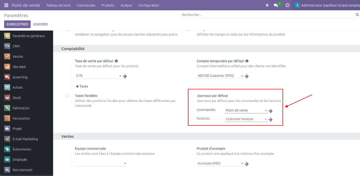
Task: Follow the Taxes link
Action: click(82, 86)
